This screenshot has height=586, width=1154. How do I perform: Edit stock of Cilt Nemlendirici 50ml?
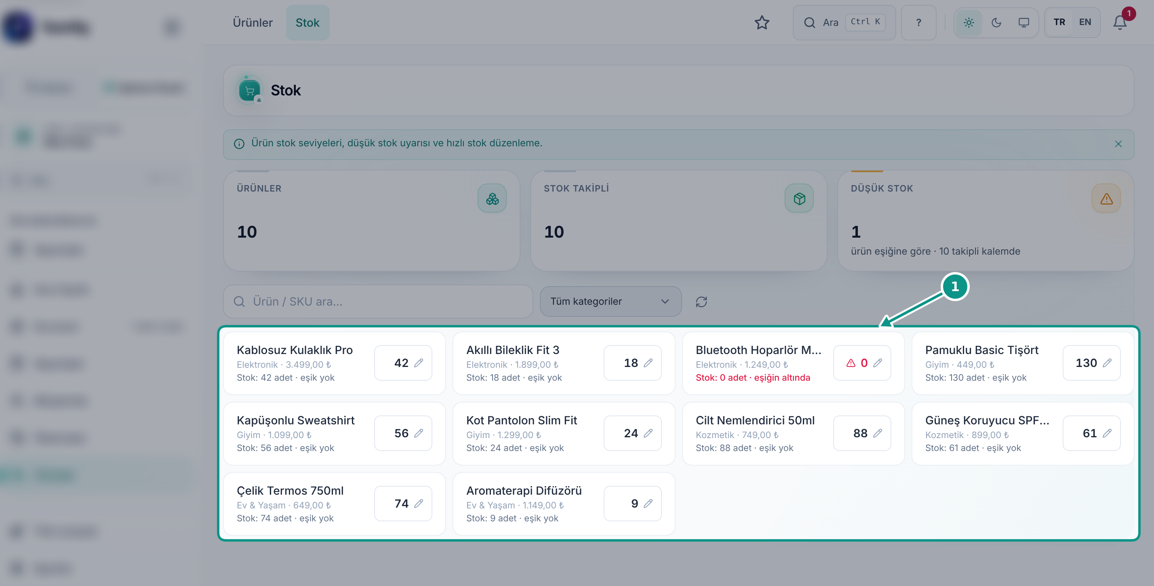[x=862, y=433]
